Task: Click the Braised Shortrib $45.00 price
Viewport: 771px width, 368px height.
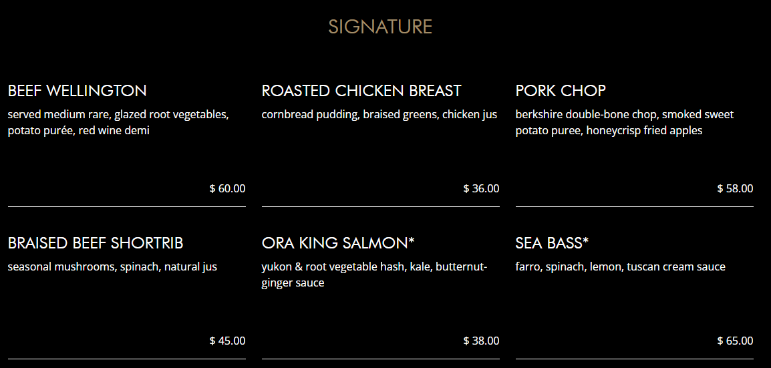Action: [x=228, y=341]
